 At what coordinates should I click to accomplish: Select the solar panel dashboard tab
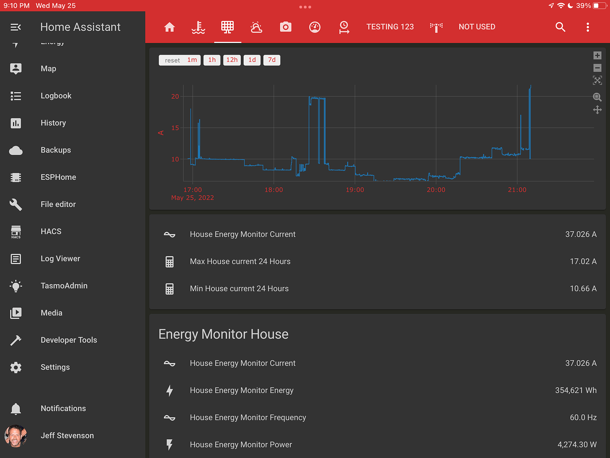pos(228,27)
